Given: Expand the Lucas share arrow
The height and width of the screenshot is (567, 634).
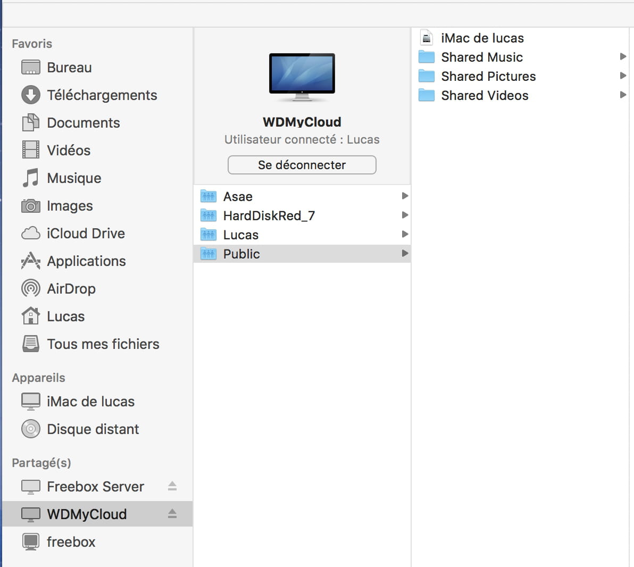Looking at the screenshot, I should click(405, 234).
